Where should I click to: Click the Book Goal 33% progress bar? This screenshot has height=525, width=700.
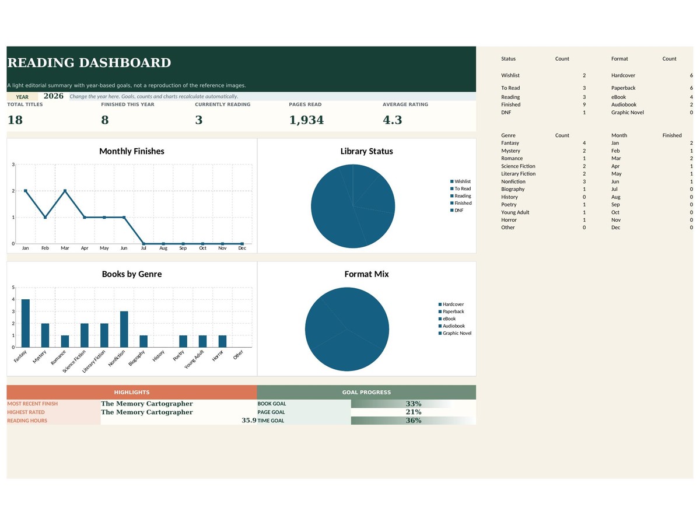click(414, 404)
